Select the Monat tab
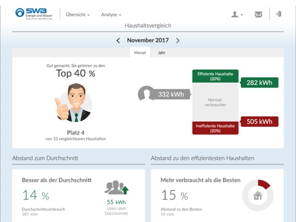This screenshot has height=222, width=296. click(140, 53)
